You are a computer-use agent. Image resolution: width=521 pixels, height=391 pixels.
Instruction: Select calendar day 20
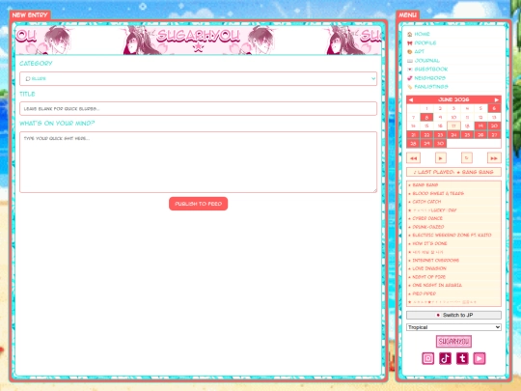pyautogui.click(x=494, y=126)
